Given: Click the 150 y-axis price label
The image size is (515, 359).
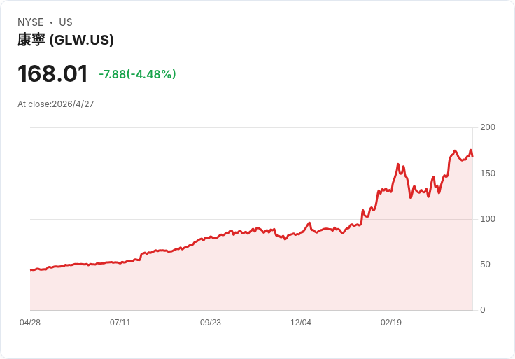Looking at the screenshot, I should 488,174.
